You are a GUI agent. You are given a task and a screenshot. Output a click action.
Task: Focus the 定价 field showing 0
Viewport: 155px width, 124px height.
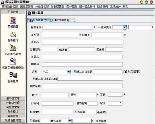click(x=115, y=103)
